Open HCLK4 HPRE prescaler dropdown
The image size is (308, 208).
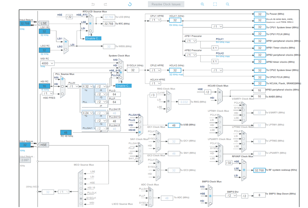(155, 83)
